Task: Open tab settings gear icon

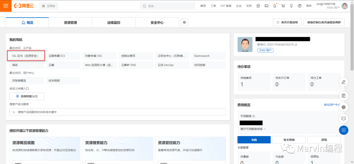Action: [x=185, y=22]
